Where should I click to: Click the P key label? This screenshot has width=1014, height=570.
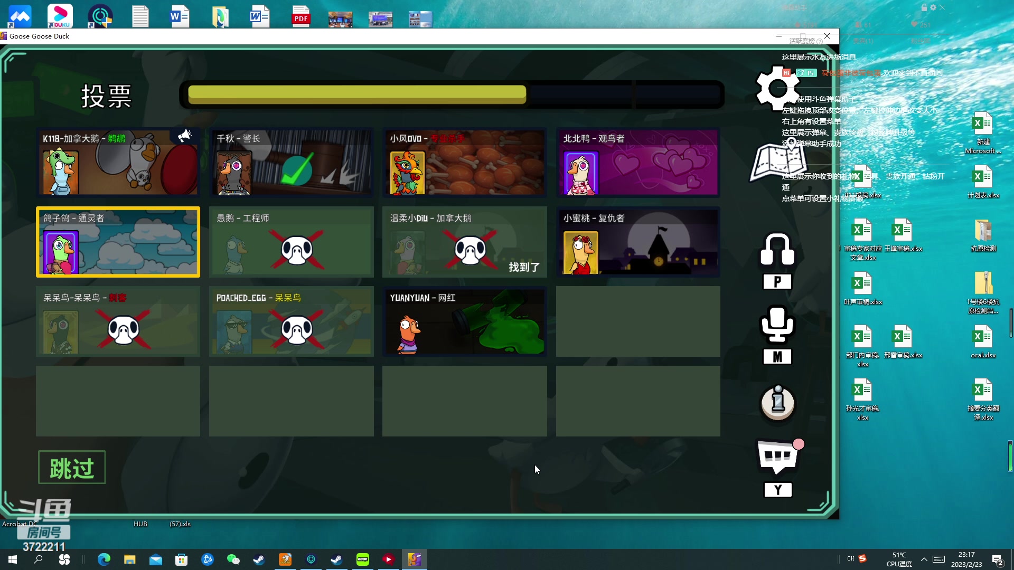[777, 282]
